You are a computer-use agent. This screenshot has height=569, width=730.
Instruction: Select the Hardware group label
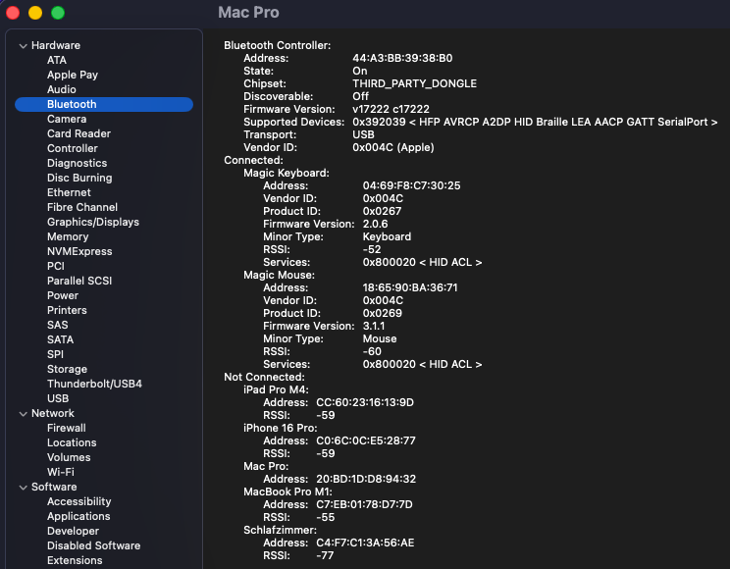(x=56, y=46)
